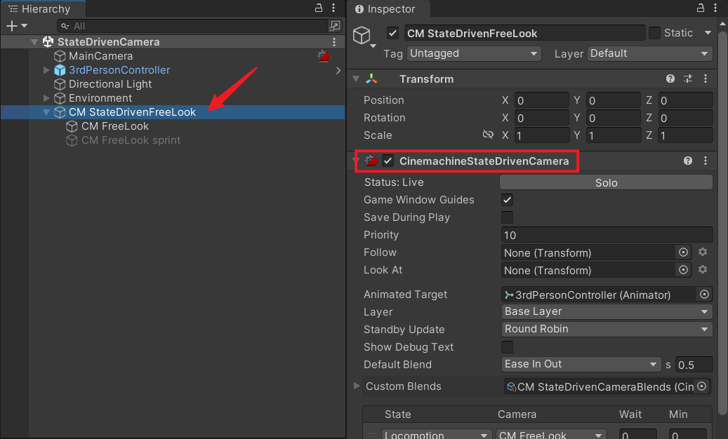Viewport: 728px width, 439px height.
Task: Select 3rdPersonController prefab in Hierarchy
Action: (119, 70)
